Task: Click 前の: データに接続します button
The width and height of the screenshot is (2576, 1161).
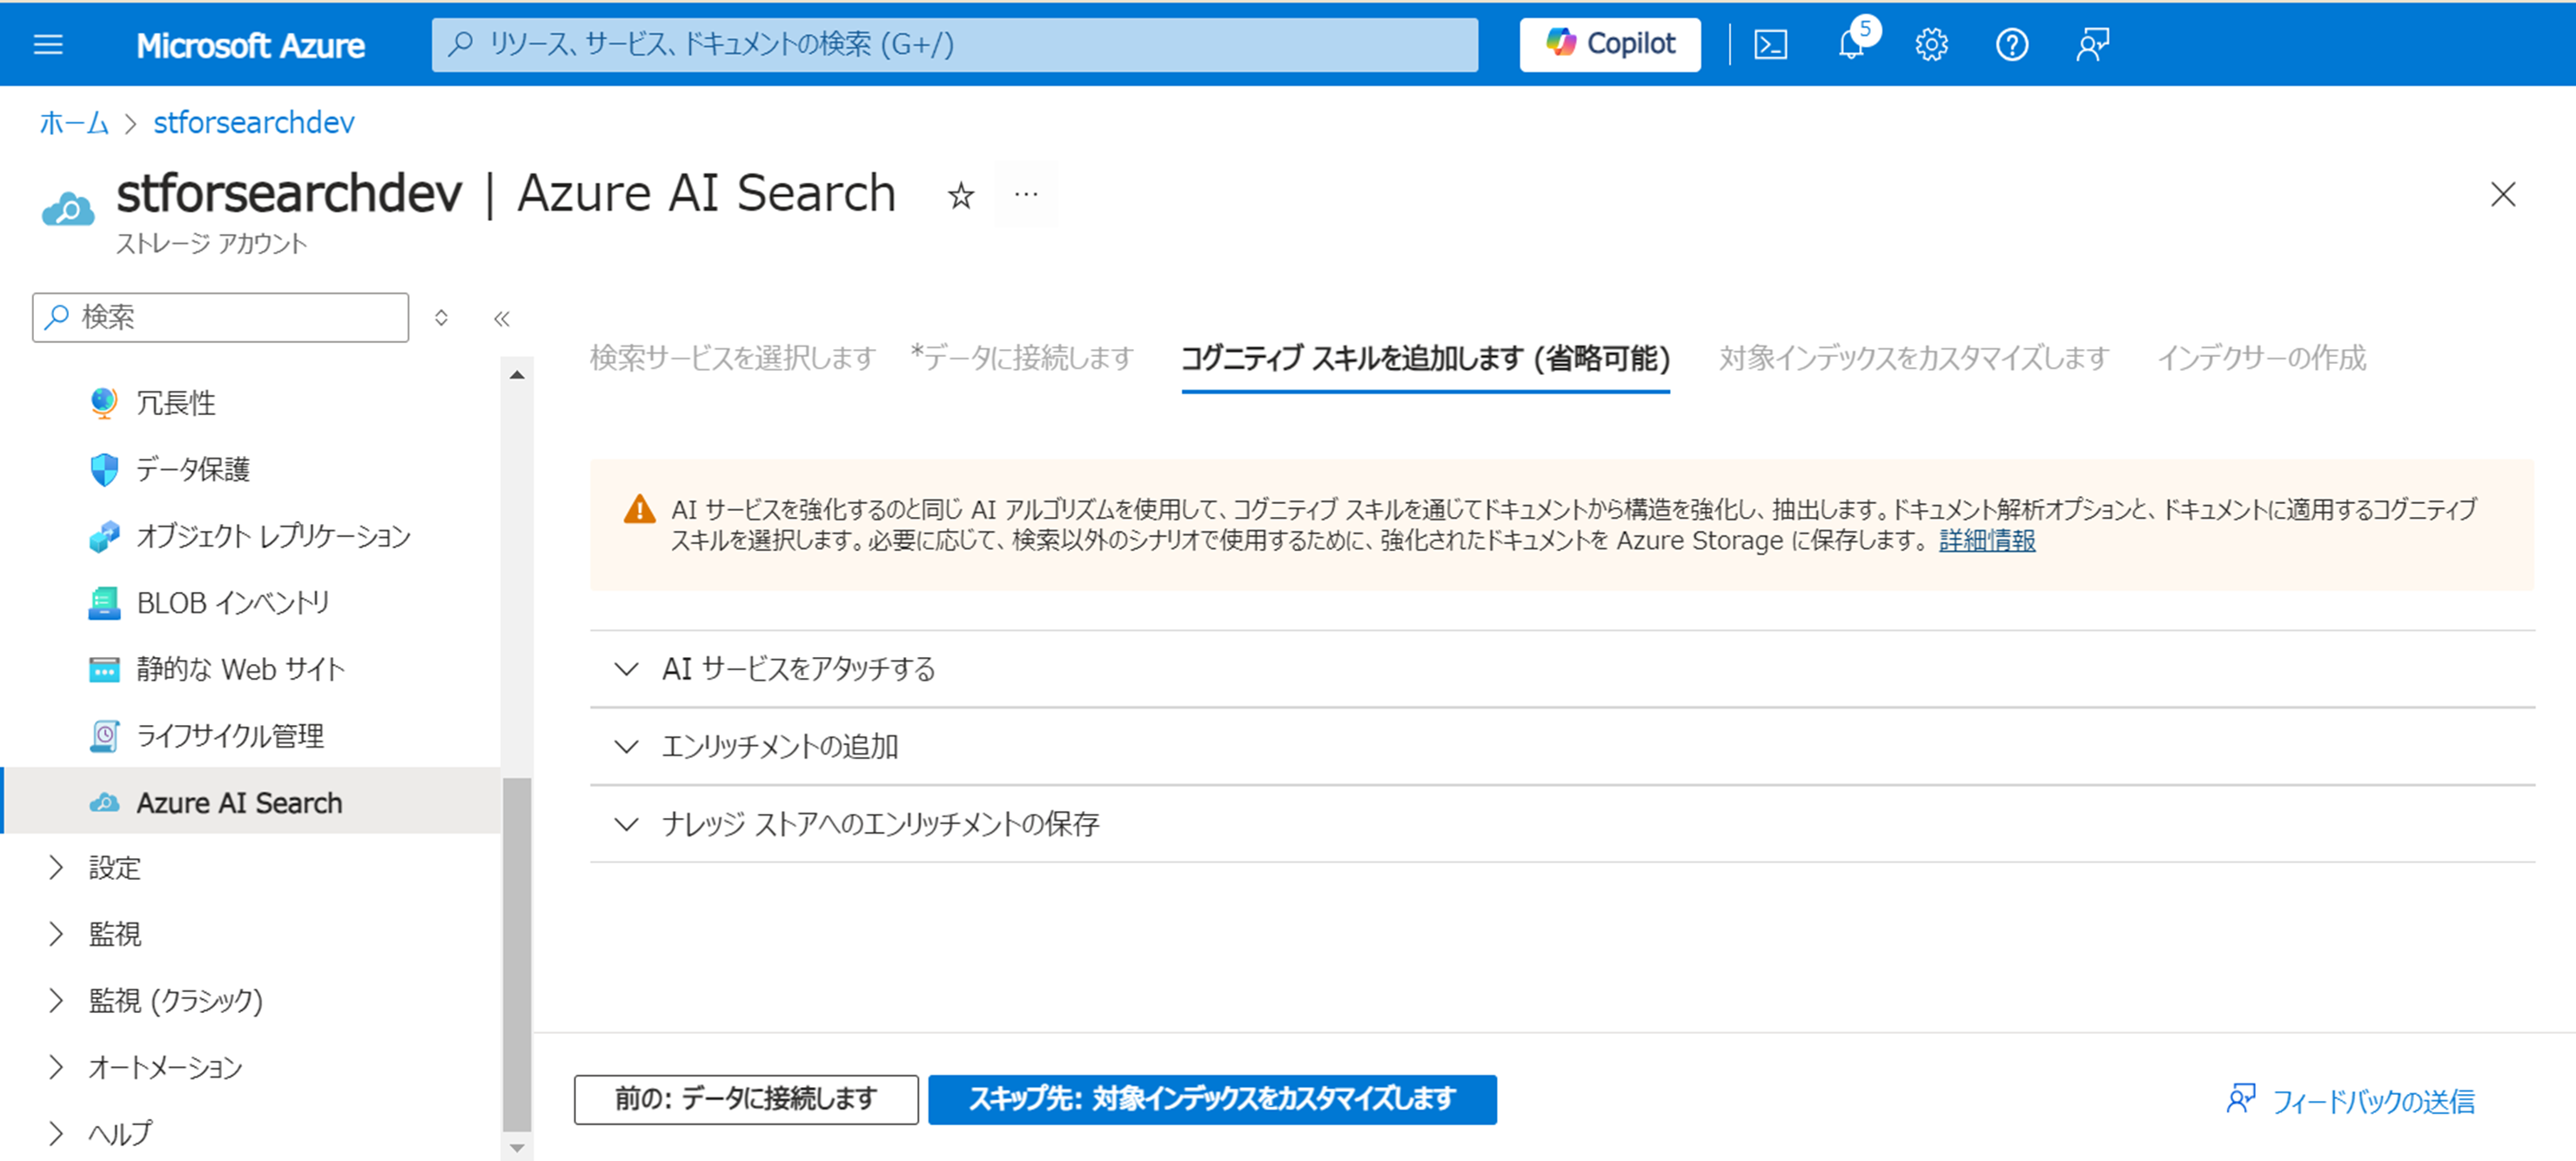Action: click(x=746, y=1099)
